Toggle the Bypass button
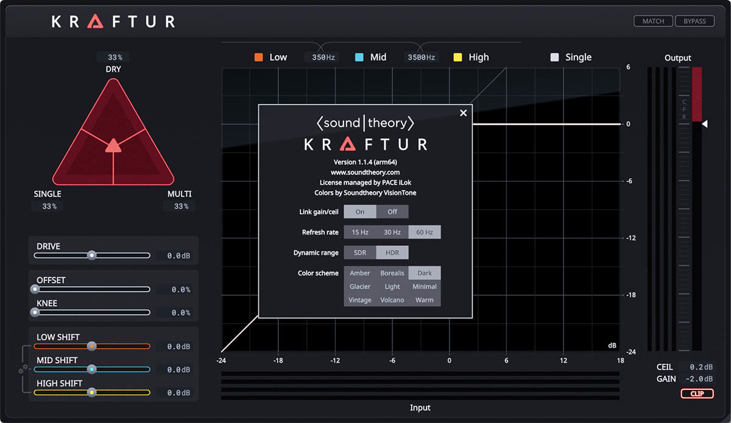Viewport: 731px width, 423px height. point(694,21)
